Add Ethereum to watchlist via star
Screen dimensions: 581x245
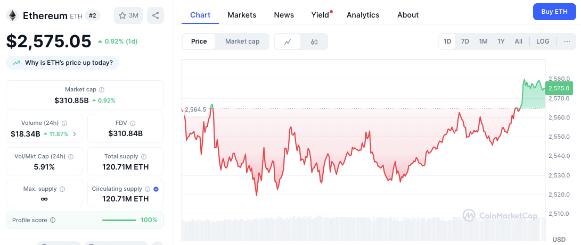(x=128, y=15)
